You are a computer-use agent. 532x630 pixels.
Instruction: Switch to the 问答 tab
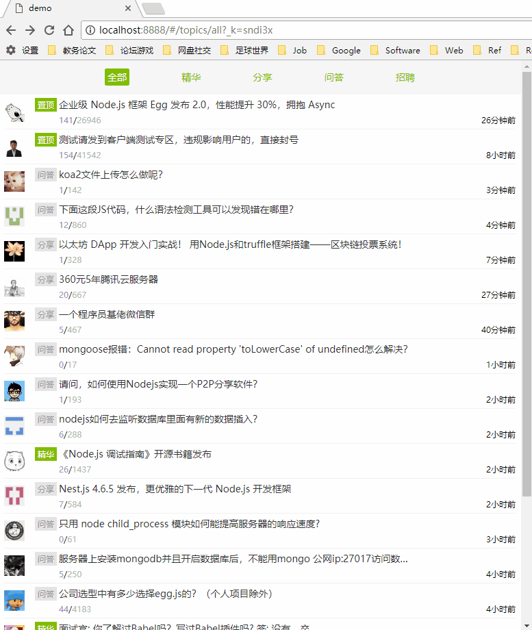(x=334, y=77)
